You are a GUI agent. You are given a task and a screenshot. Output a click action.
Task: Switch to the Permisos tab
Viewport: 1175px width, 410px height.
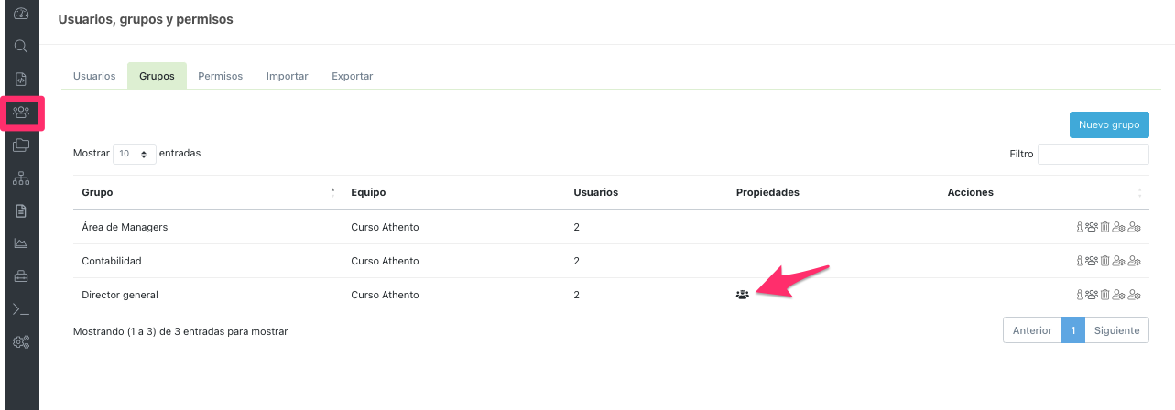pos(220,76)
